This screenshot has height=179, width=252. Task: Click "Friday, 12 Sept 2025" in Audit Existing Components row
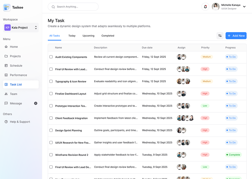tap(154, 57)
